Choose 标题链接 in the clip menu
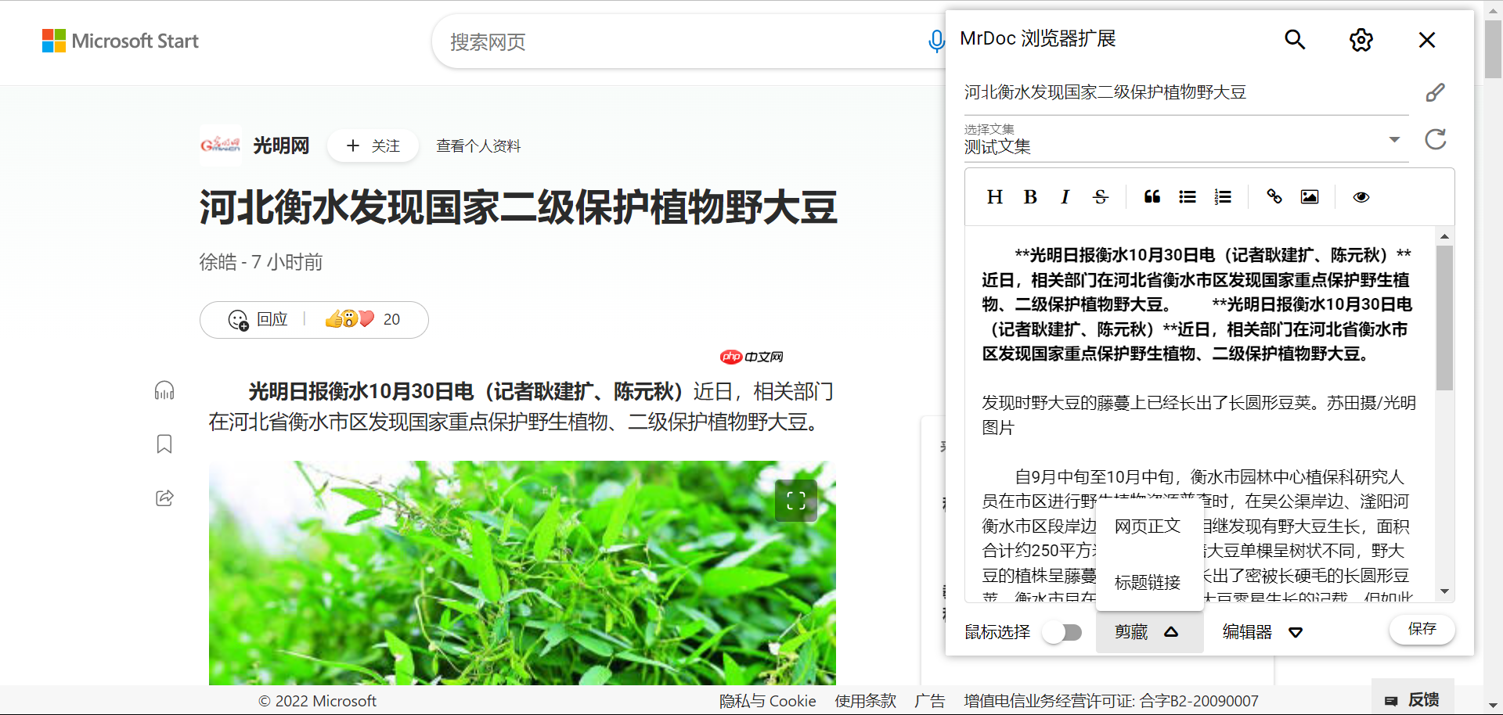 pos(1146,582)
